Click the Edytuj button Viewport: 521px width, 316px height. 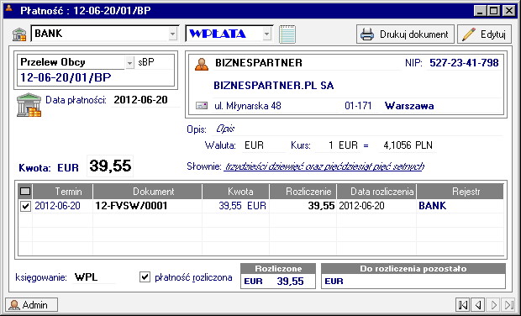tap(484, 34)
